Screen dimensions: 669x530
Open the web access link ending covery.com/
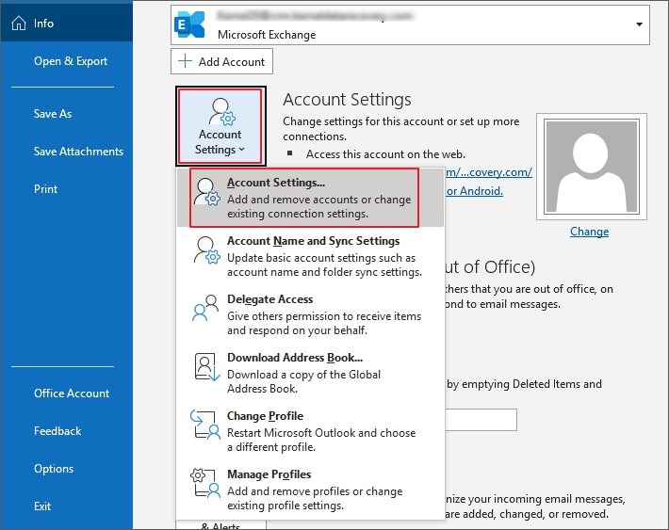489,172
